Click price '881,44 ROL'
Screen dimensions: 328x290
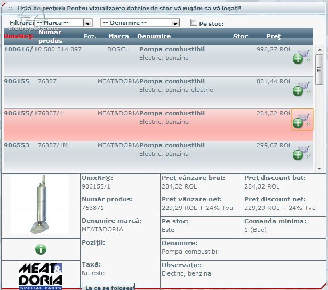[274, 81]
